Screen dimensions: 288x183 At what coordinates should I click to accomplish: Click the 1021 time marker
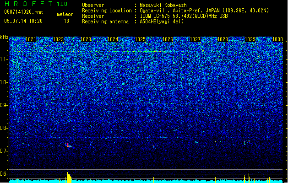[31, 39]
